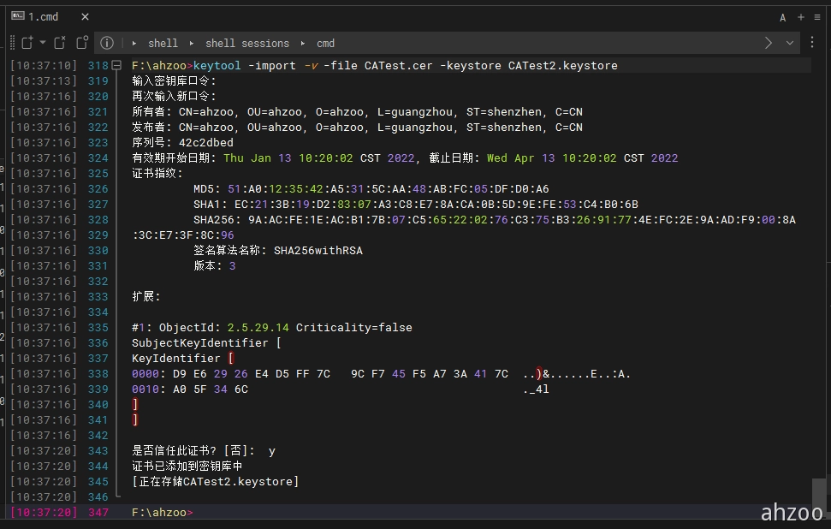Image resolution: width=831 pixels, height=529 pixels.
Task: Click the new session icon in toolbar
Action: (27, 43)
